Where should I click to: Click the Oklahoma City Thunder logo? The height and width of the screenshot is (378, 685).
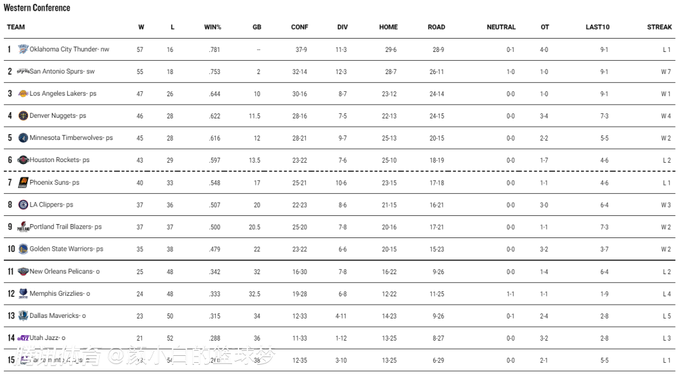tap(23, 49)
